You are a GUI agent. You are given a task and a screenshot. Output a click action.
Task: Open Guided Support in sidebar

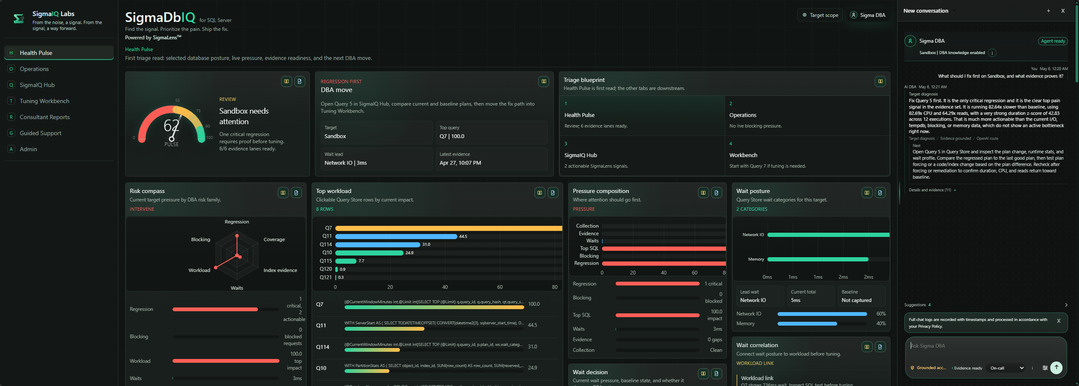(x=59, y=133)
